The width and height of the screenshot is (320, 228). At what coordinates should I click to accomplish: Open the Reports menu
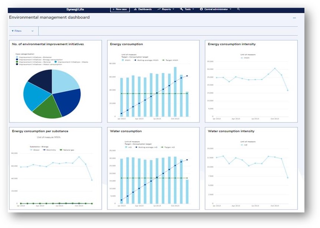167,9
